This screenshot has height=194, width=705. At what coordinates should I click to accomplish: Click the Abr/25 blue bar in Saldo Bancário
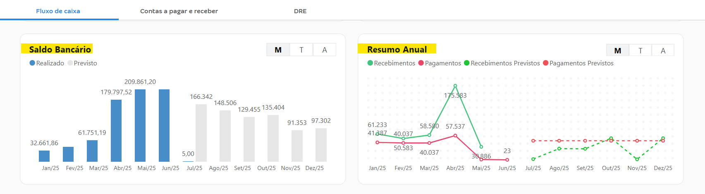pyautogui.click(x=116, y=130)
